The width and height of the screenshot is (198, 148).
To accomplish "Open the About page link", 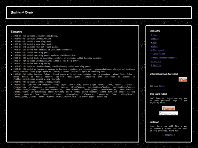I will (154, 39).
